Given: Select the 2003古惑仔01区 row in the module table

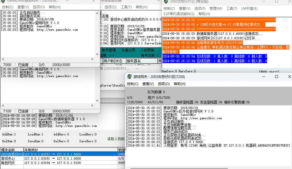Looking at the screenshot, I should click(63, 154).
